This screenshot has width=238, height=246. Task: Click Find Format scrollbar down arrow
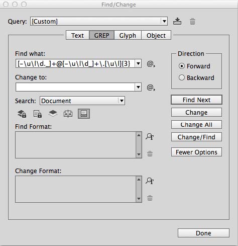(139, 154)
